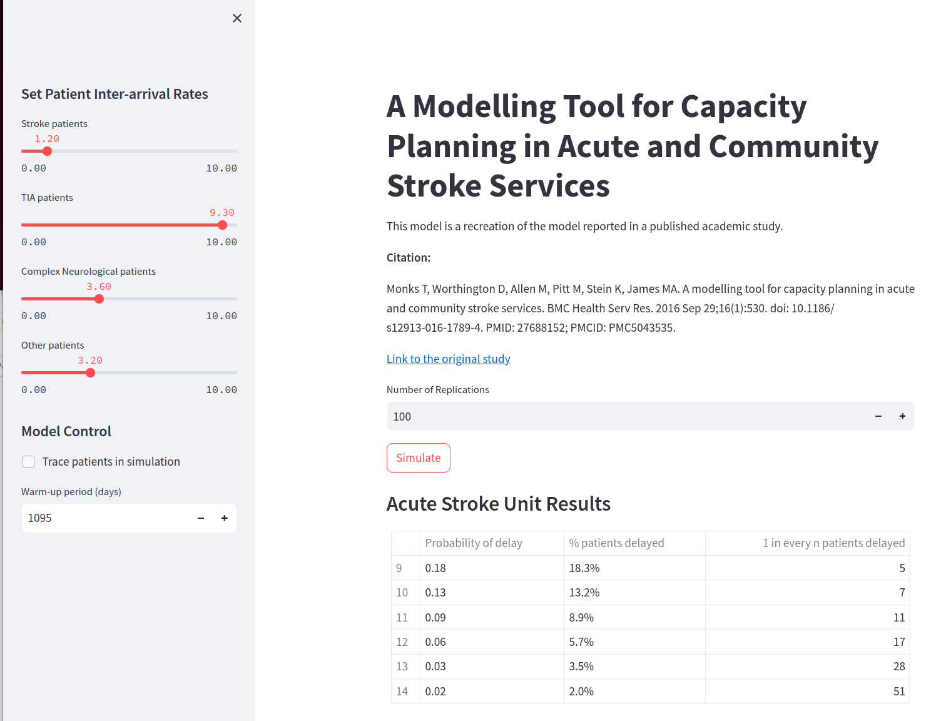Click the Number of Replications input field
Viewport: 936px width, 721px height.
626,416
